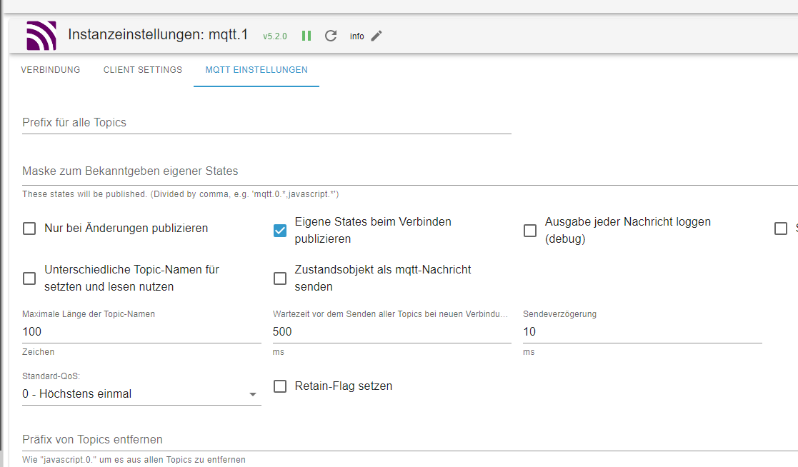Enable Unterschiedliche Topic-Namen für setzen und lesen
This screenshot has height=467, width=798.
(x=29, y=278)
